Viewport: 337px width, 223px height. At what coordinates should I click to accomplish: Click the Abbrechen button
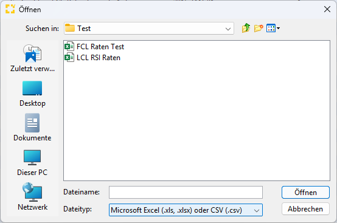point(305,209)
